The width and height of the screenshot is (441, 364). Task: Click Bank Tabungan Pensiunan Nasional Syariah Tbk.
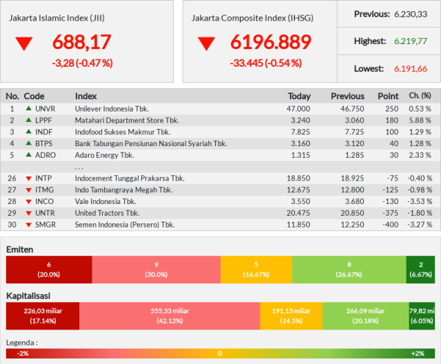click(151, 143)
